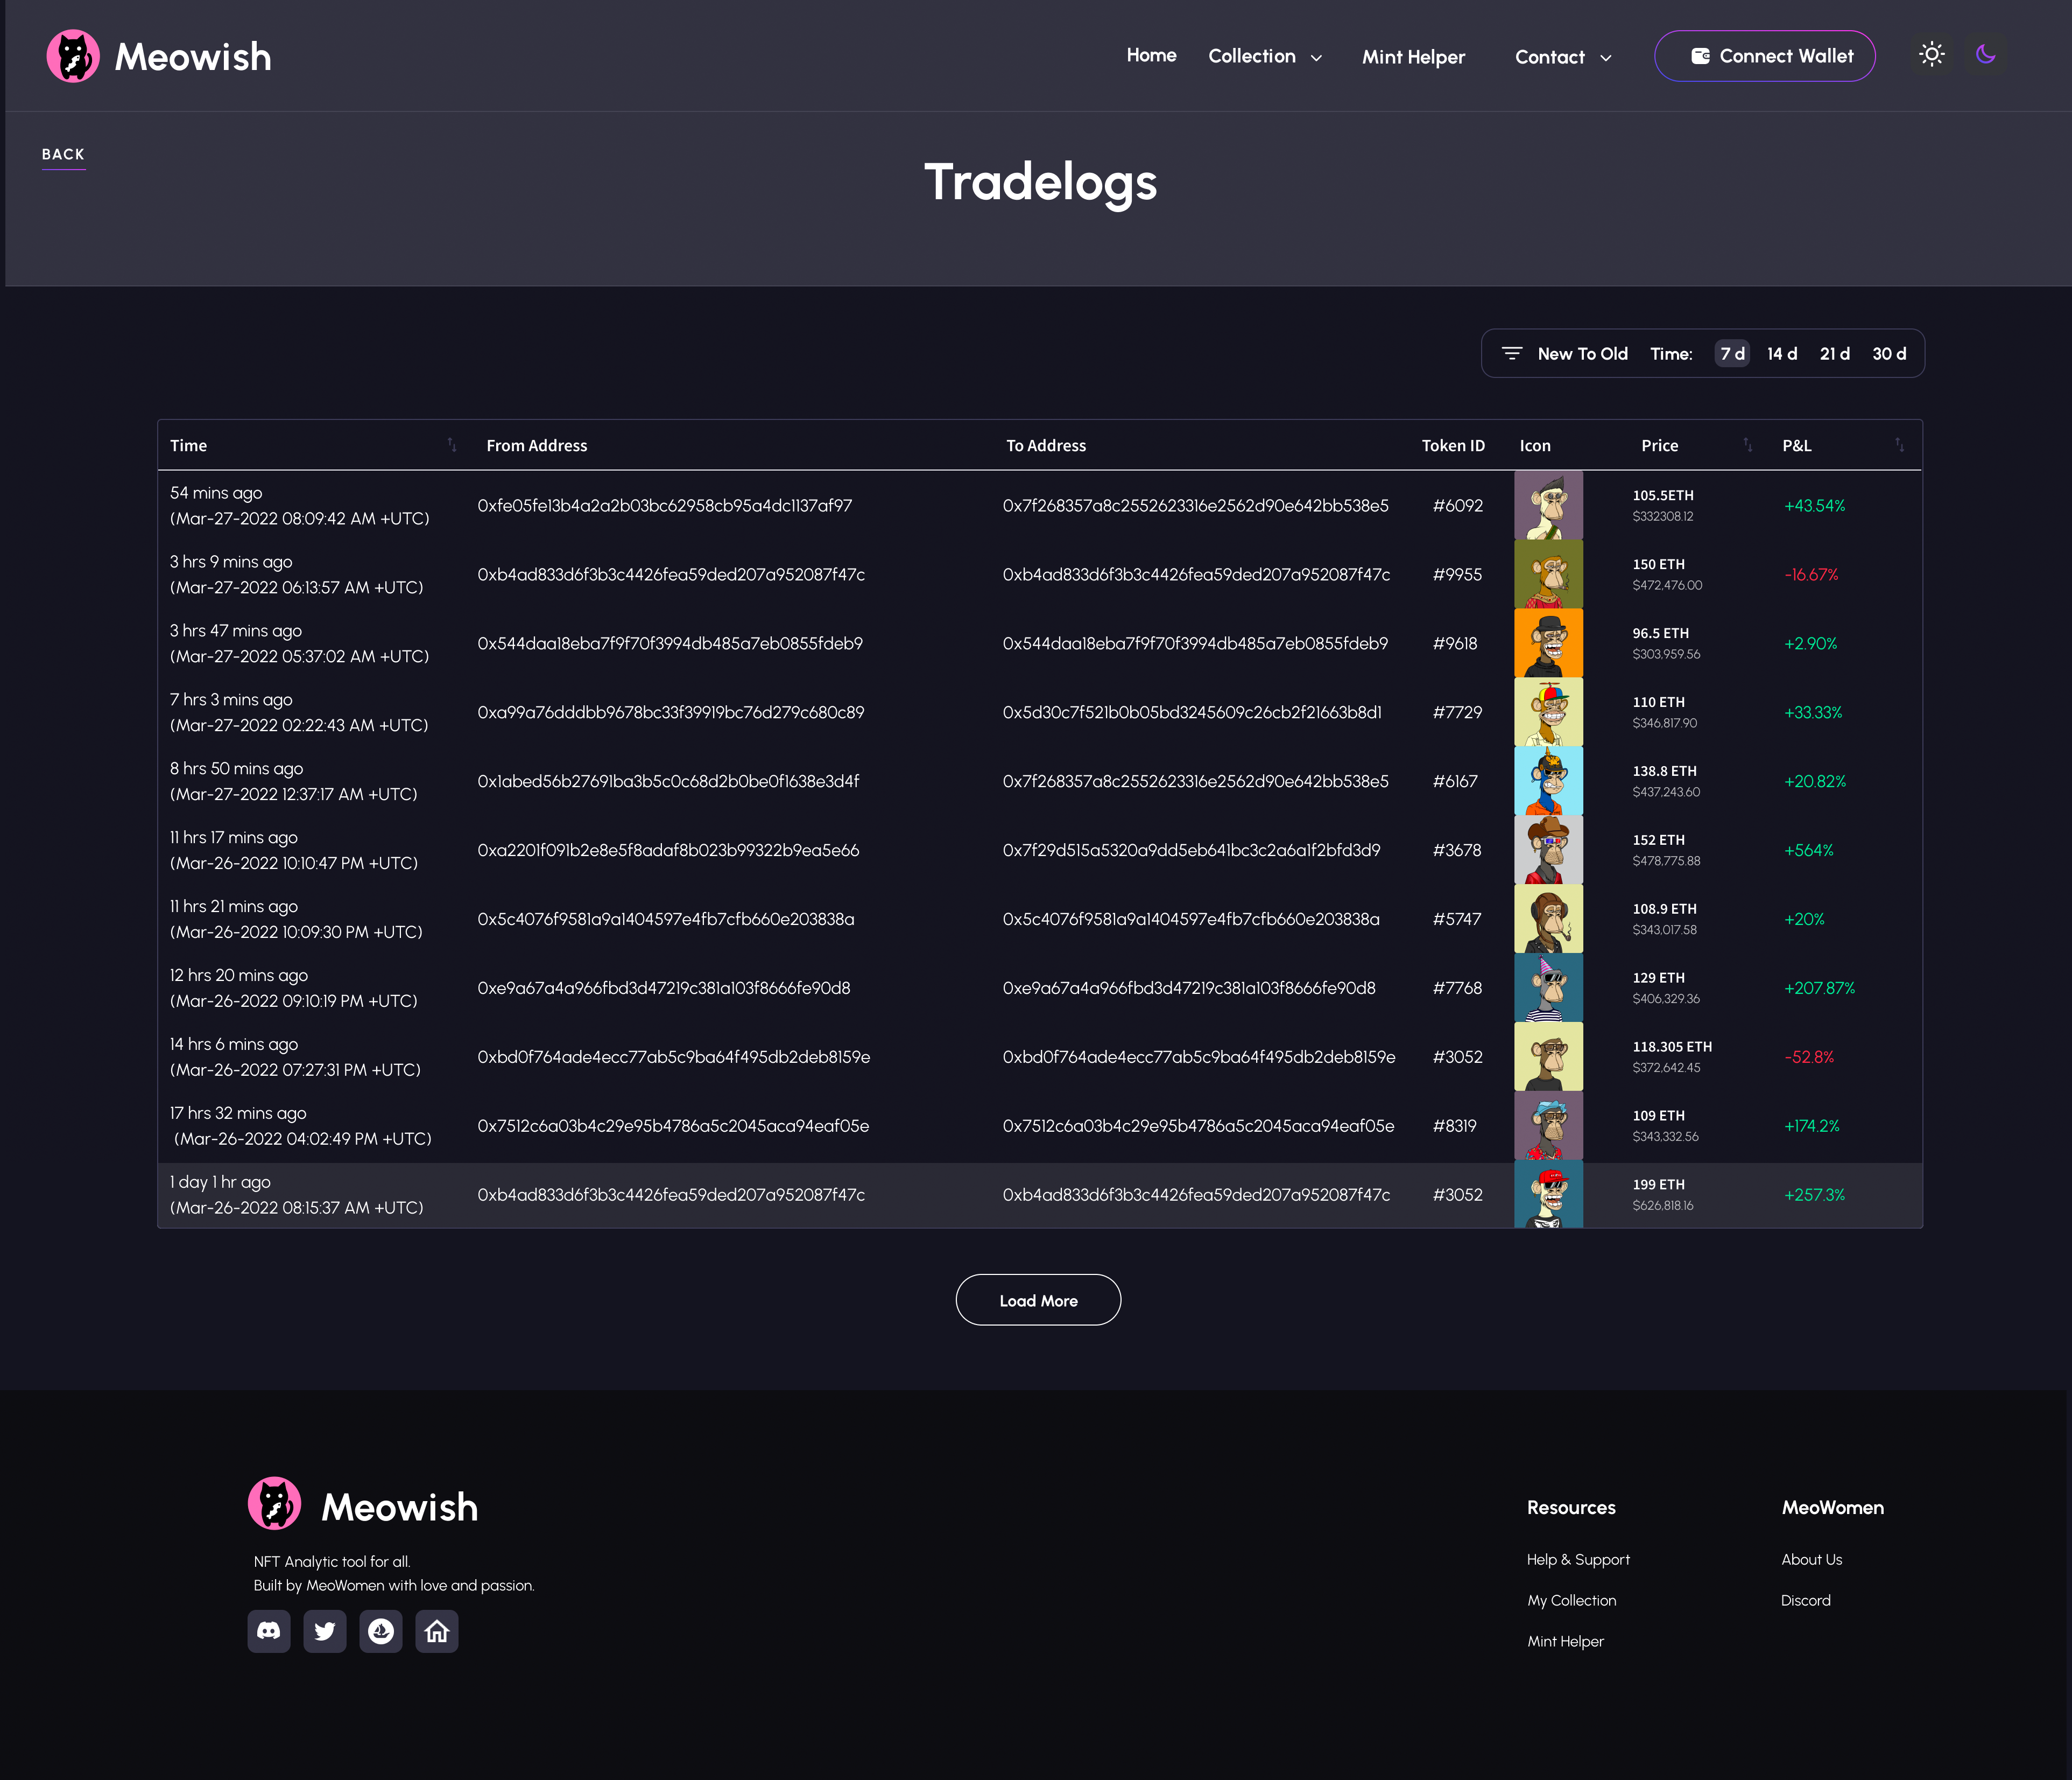The image size is (2072, 1780).
Task: Open footer OpenSea icon
Action: 381,1631
